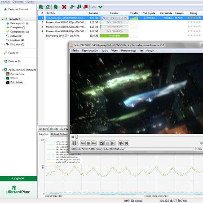Image resolution: width=203 pixels, height=203 pixels.
Task: Switch to the Info tab
Action: coord(54,129)
